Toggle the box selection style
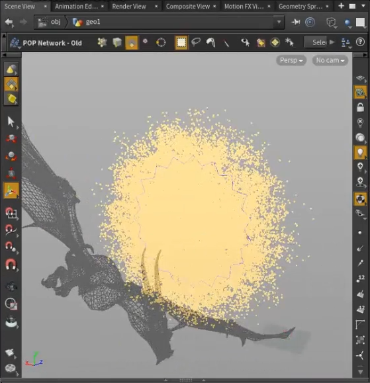 pyautogui.click(x=181, y=42)
